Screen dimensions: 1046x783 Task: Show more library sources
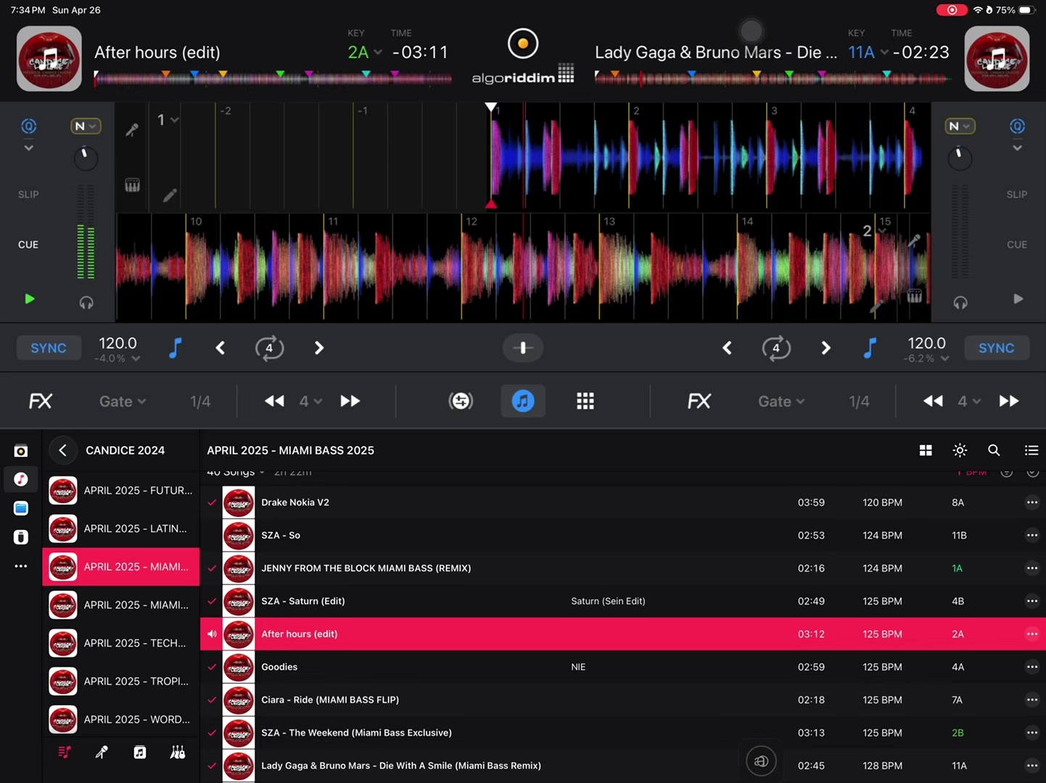point(20,566)
